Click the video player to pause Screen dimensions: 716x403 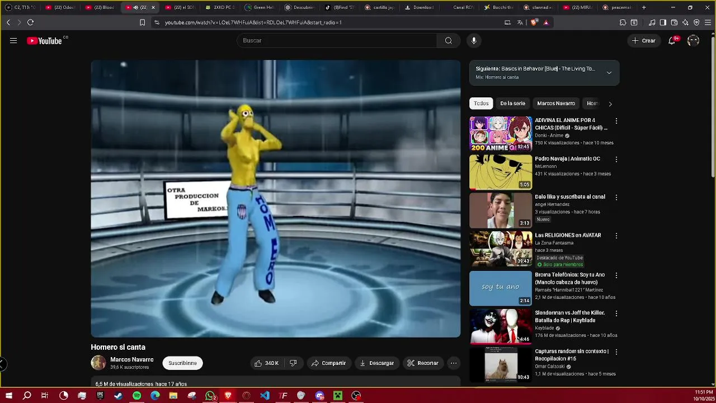(276, 199)
